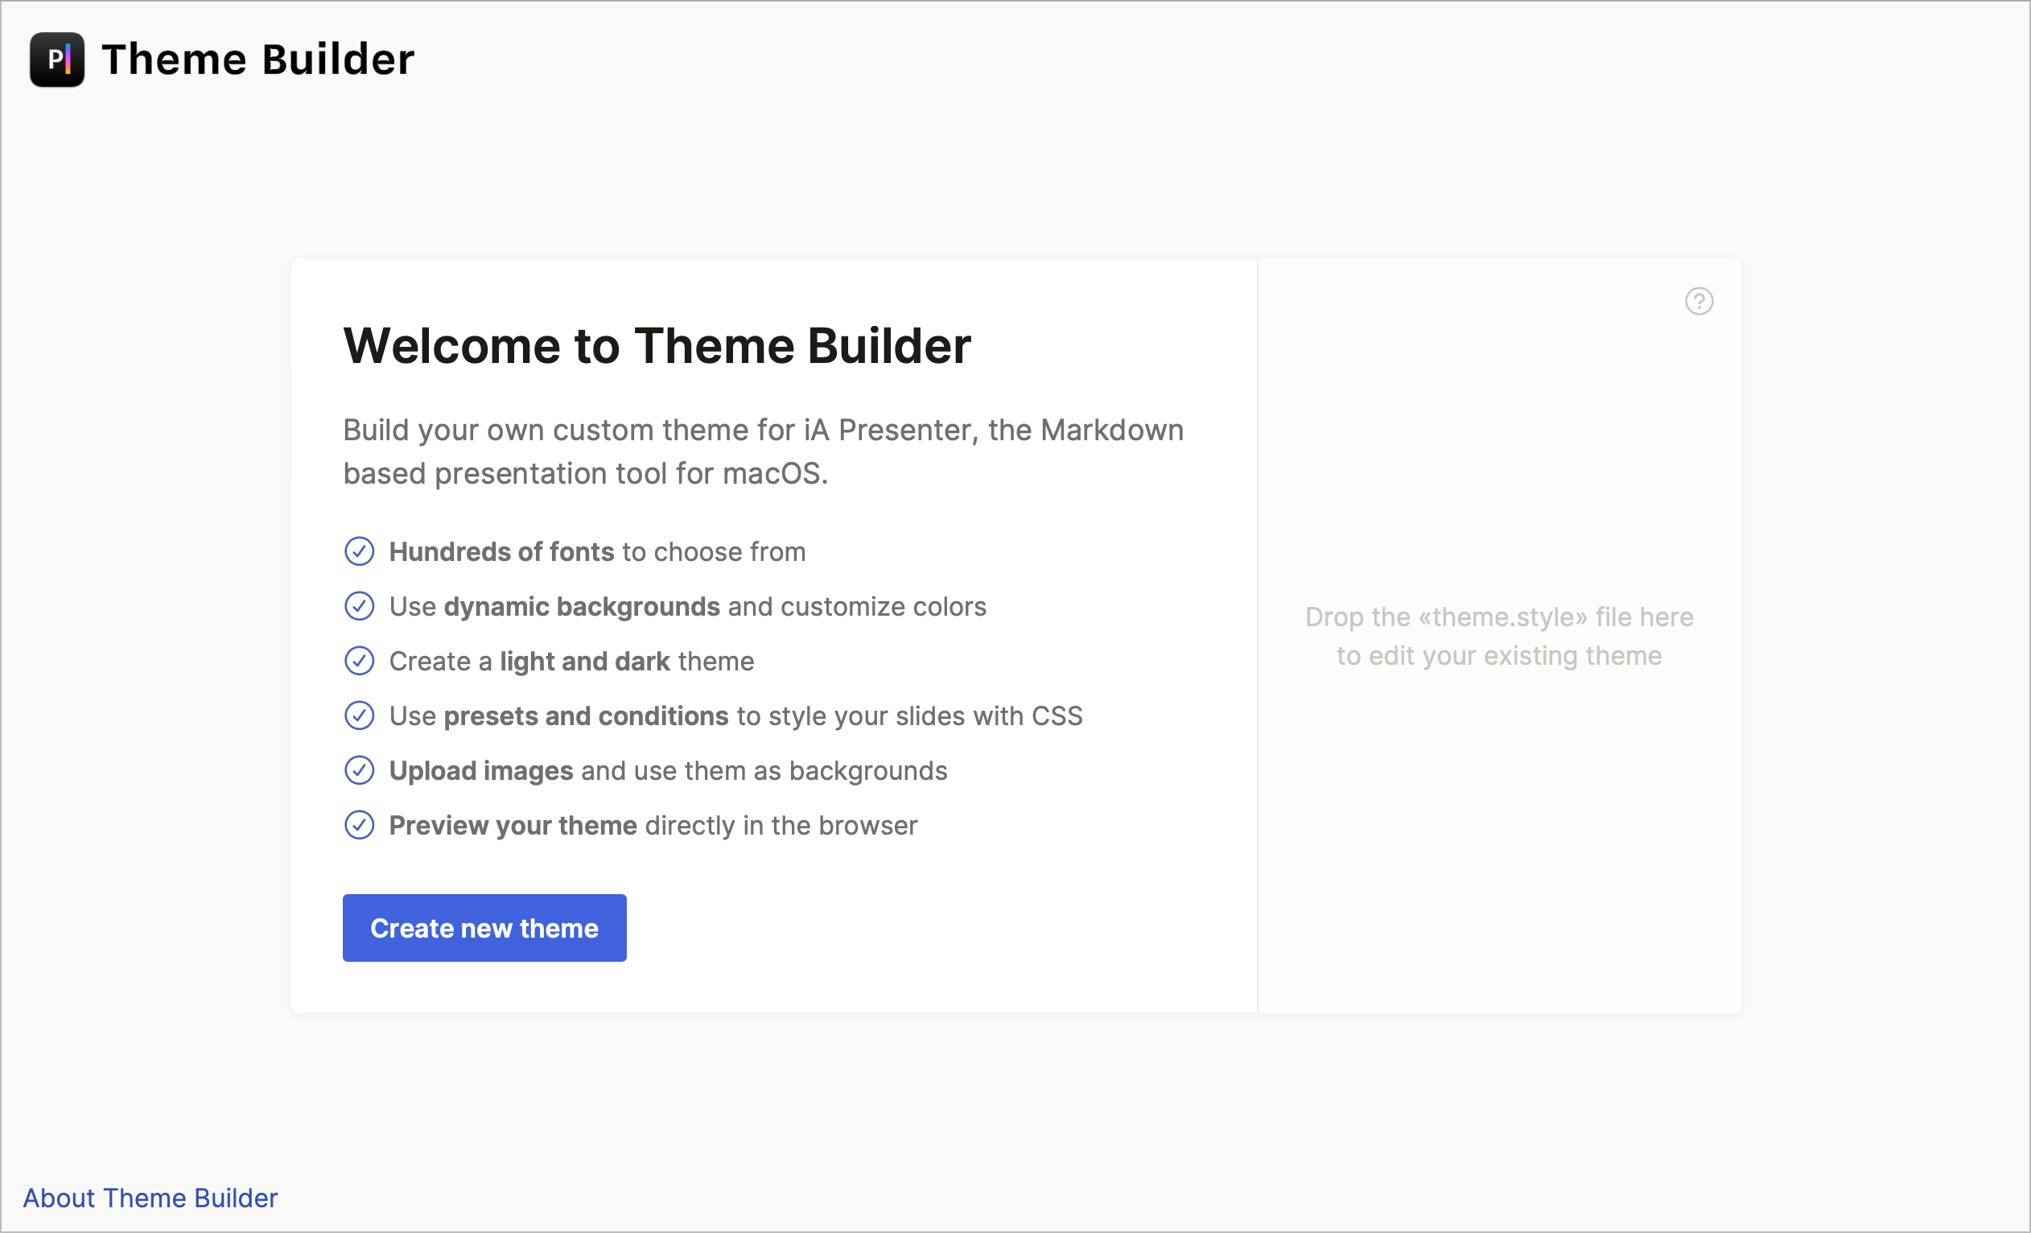Click the checkmark beside "Preview your theme"

[360, 825]
